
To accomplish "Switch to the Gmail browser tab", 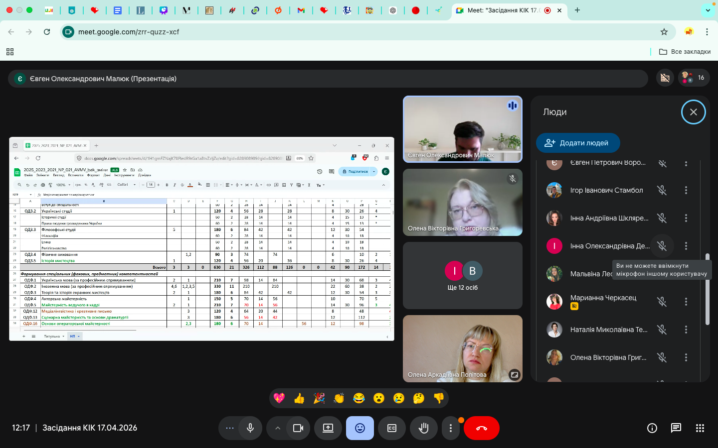I will pos(301,10).
